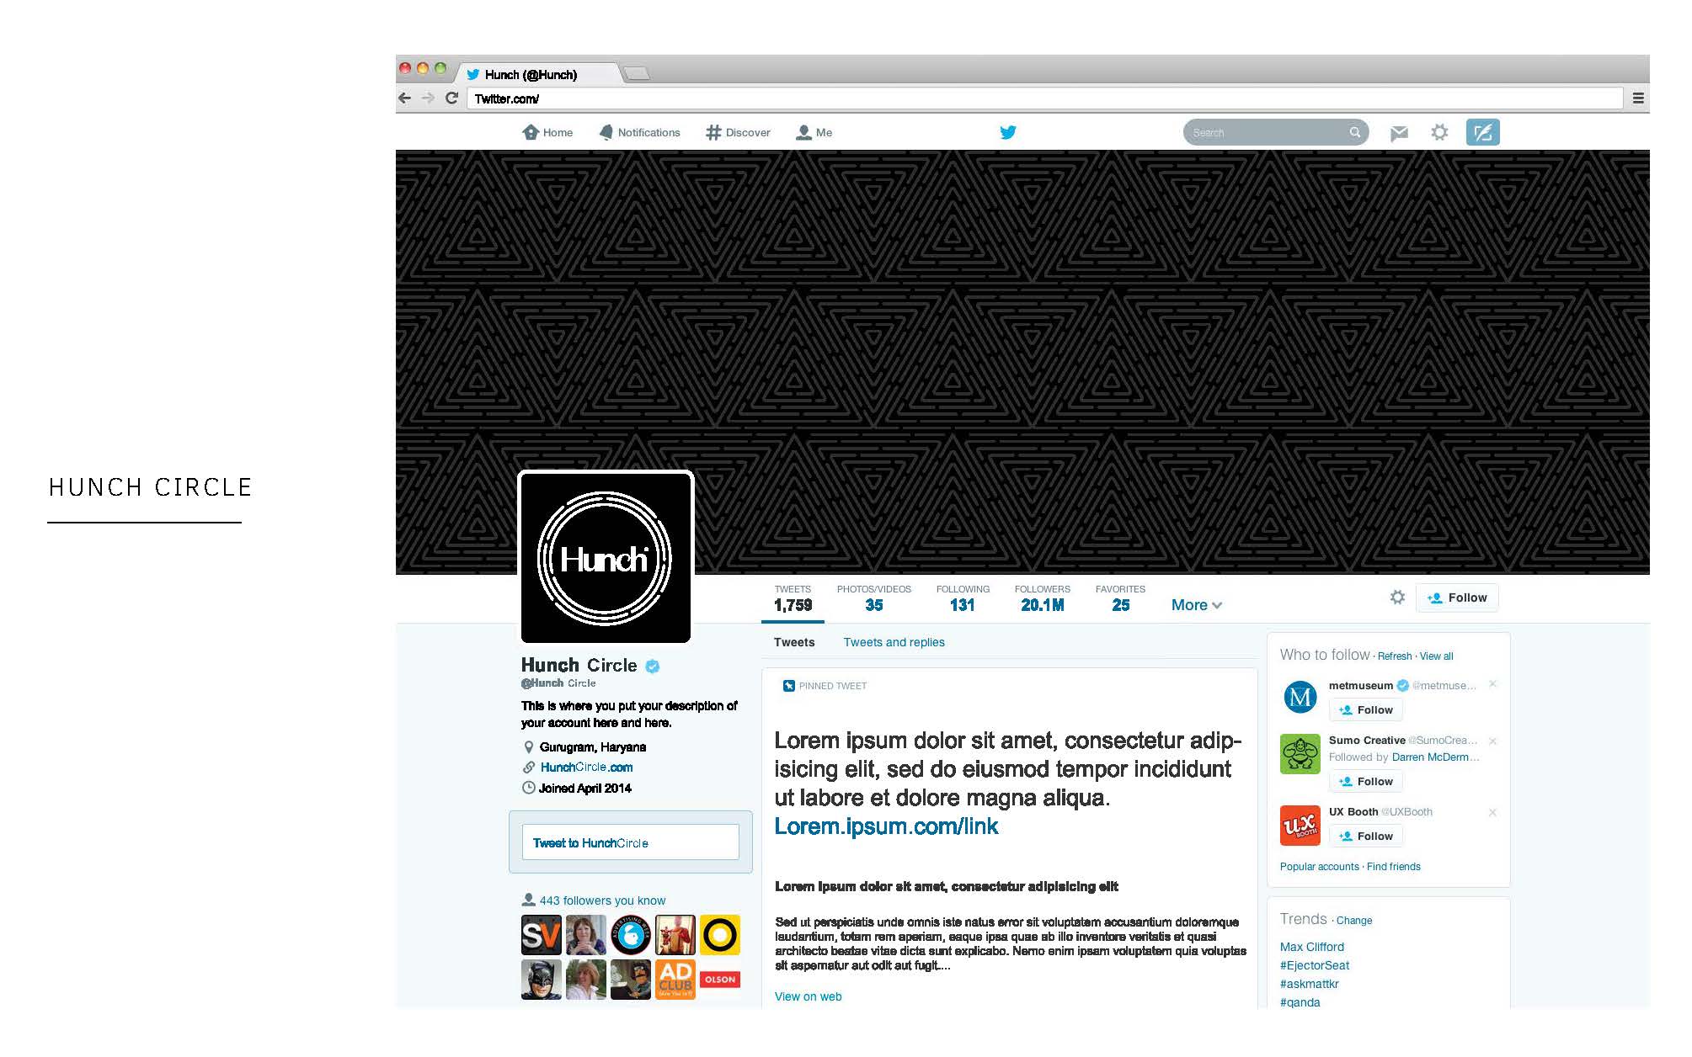1692x1057 pixels.
Task: Click the pinned tweet pin icon
Action: pyautogui.click(x=788, y=686)
